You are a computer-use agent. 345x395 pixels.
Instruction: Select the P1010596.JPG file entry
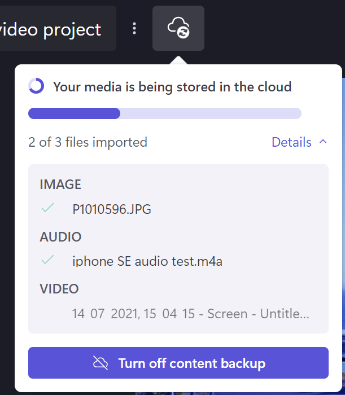coord(112,209)
